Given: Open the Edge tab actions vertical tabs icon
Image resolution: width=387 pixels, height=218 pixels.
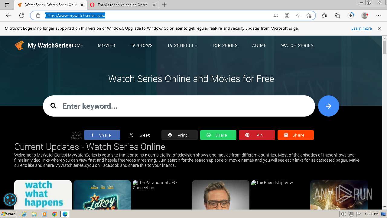Looking at the screenshot, I should pos(7,5).
